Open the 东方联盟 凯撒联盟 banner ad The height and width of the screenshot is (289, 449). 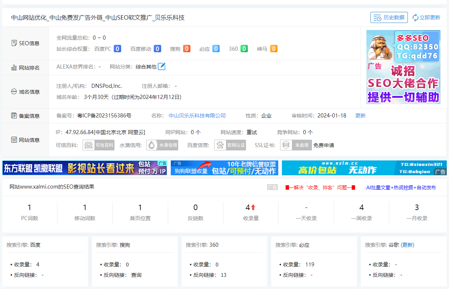click(x=85, y=168)
